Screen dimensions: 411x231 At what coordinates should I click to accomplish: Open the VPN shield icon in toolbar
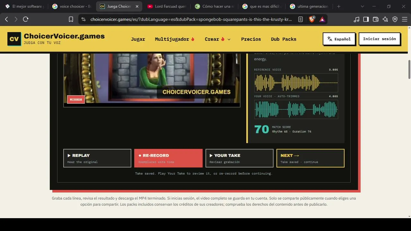pyautogui.click(x=395, y=19)
